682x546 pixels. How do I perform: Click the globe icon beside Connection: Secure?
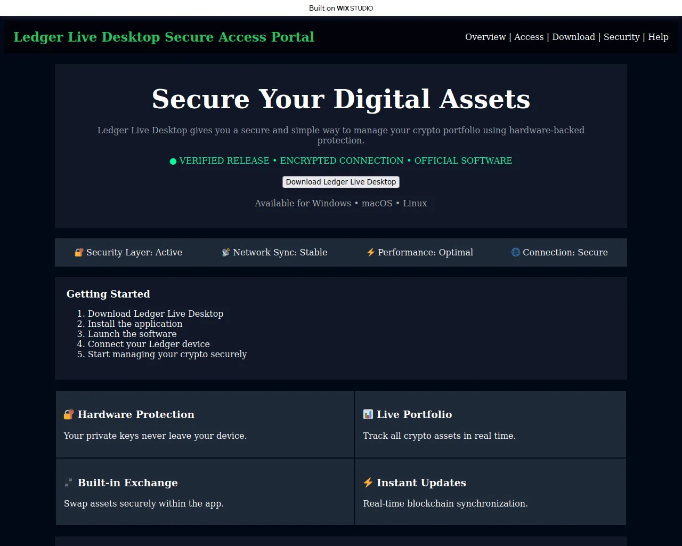pyautogui.click(x=516, y=252)
